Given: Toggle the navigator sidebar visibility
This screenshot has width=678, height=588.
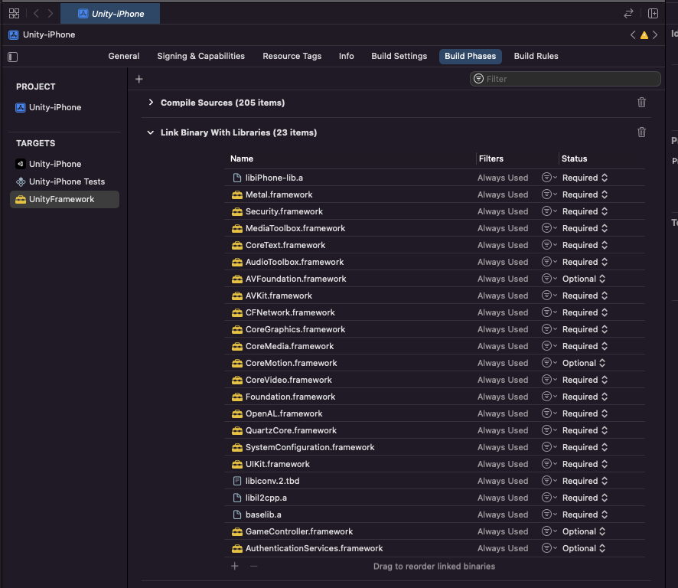Looking at the screenshot, I should (11, 57).
